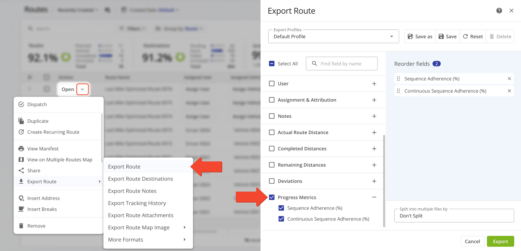Expand the More Formats submenu
This screenshot has height=251, width=521.
coord(125,239)
